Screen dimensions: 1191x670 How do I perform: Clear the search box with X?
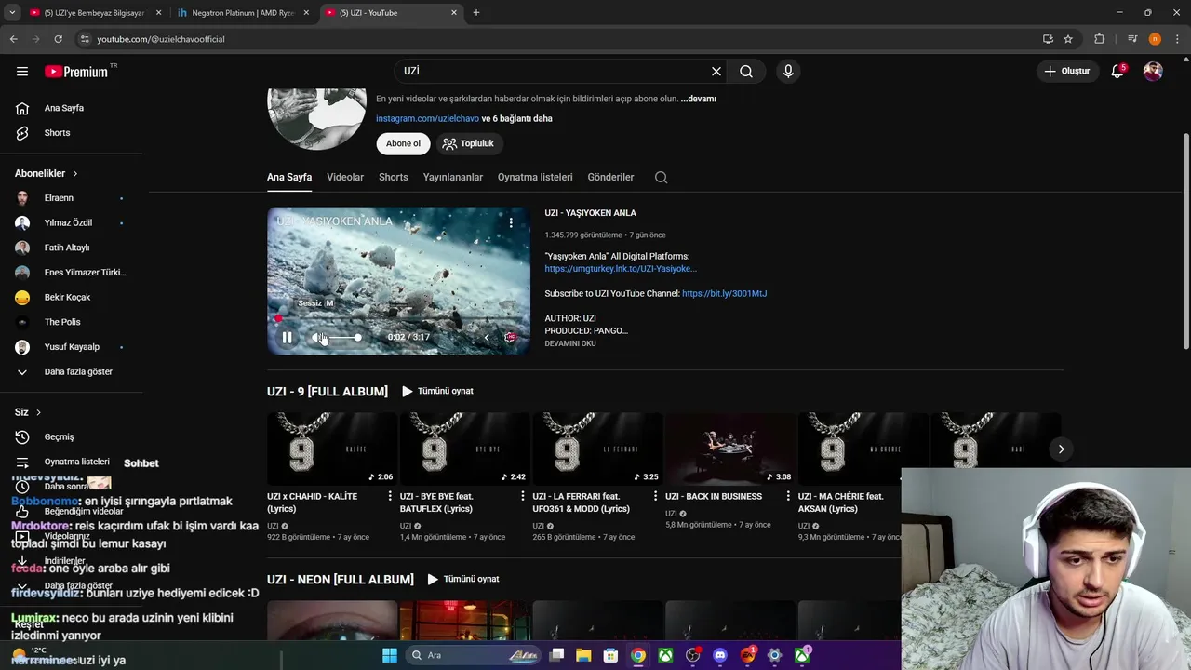716,71
